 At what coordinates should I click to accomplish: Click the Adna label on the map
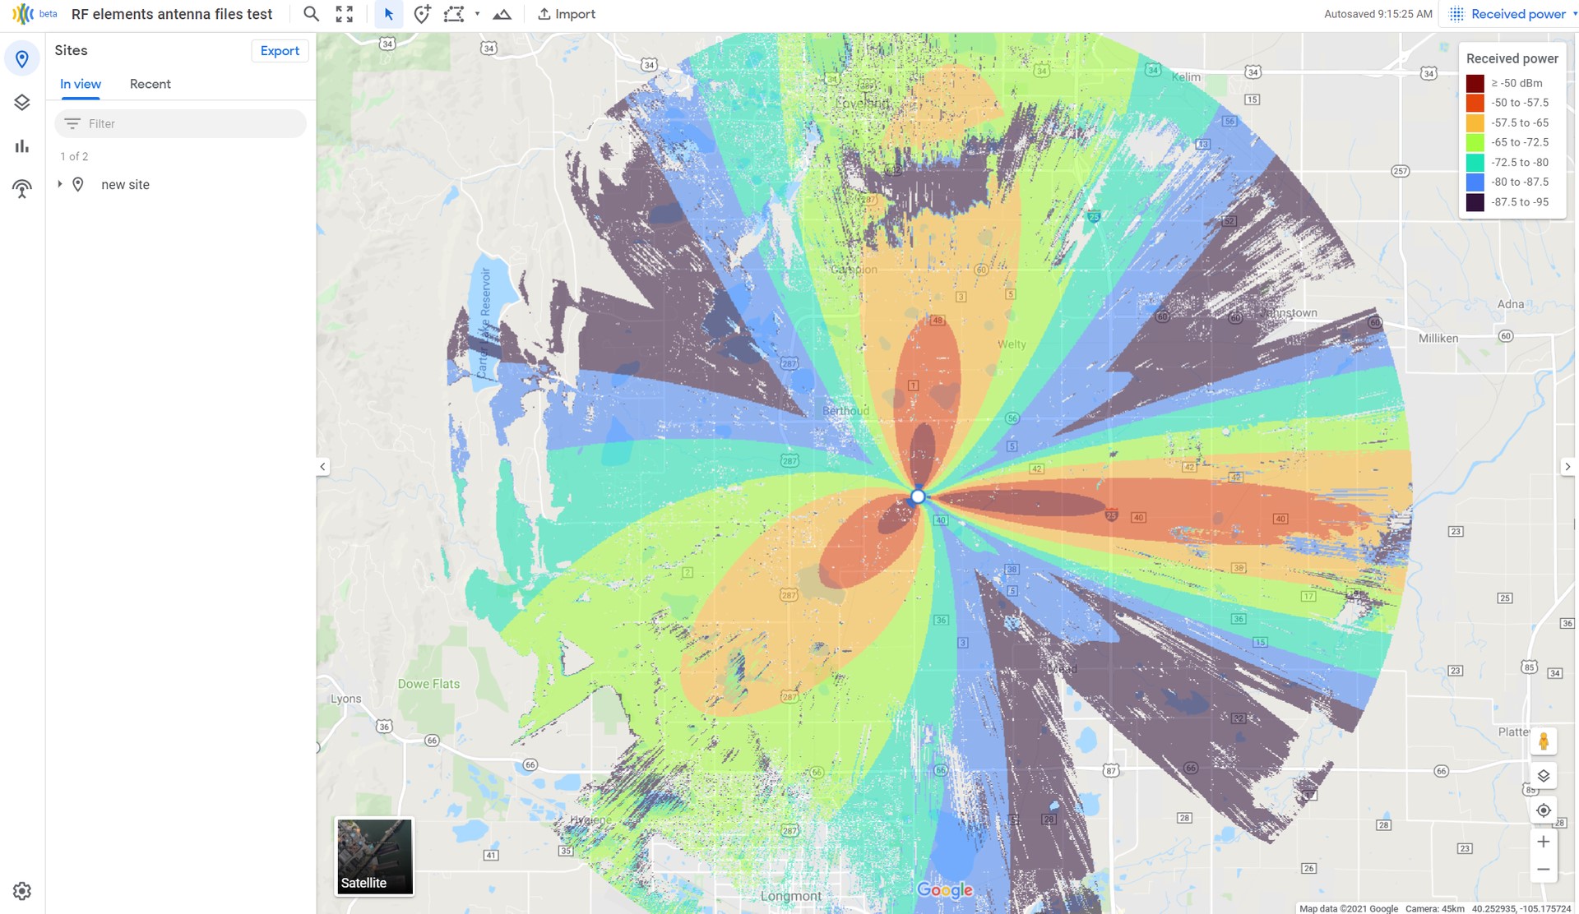[x=1511, y=304]
